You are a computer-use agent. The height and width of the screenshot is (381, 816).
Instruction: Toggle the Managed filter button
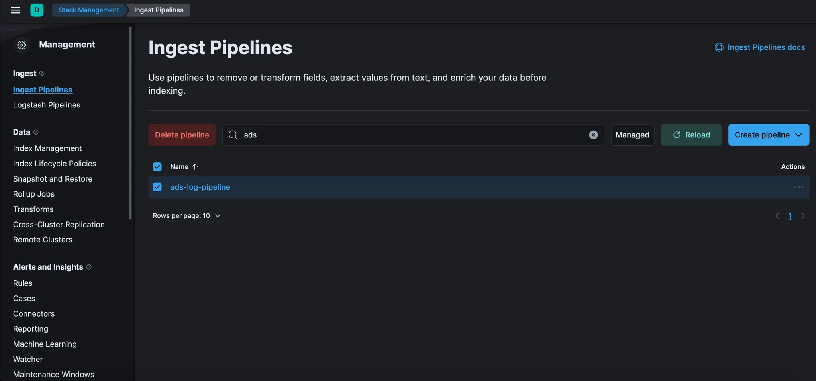tap(632, 135)
